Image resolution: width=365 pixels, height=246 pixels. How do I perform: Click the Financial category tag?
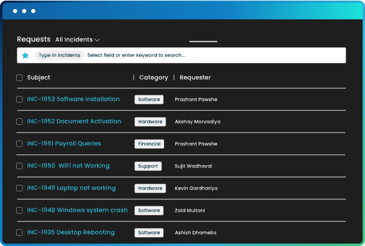[149, 144]
